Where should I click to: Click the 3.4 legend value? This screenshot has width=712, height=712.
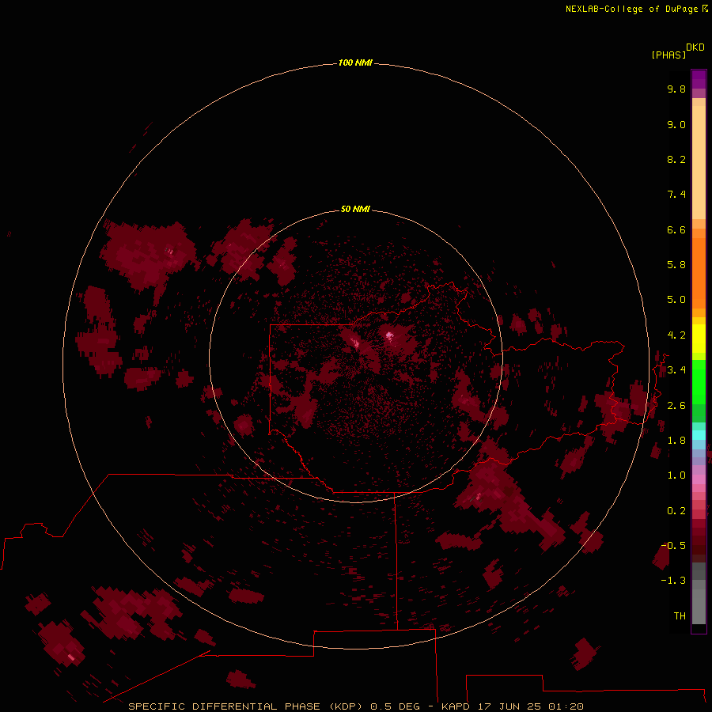point(676,370)
